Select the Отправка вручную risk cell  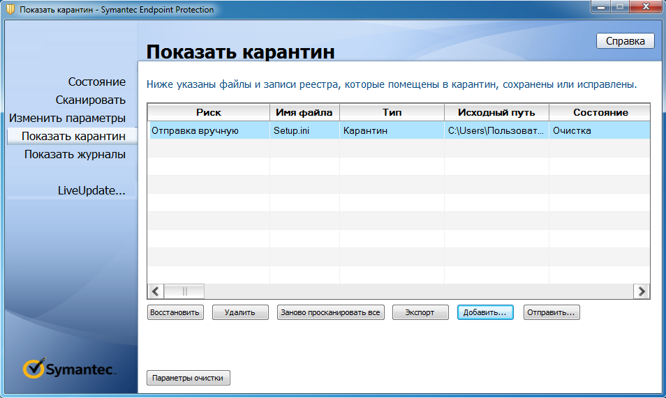coord(209,130)
